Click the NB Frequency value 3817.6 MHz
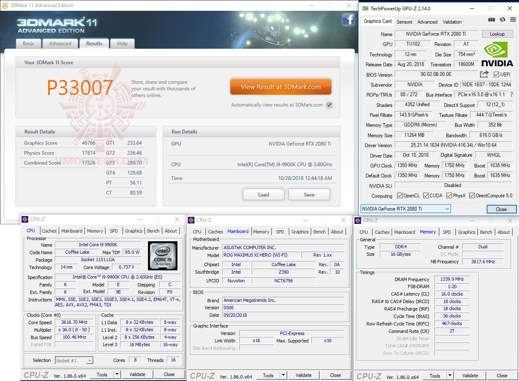 pyautogui.click(x=483, y=262)
